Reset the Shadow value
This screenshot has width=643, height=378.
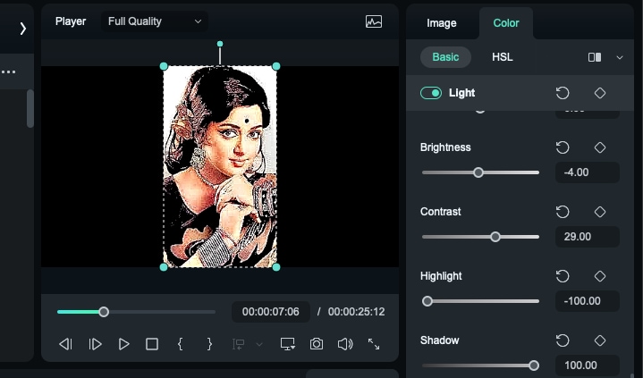pos(563,340)
